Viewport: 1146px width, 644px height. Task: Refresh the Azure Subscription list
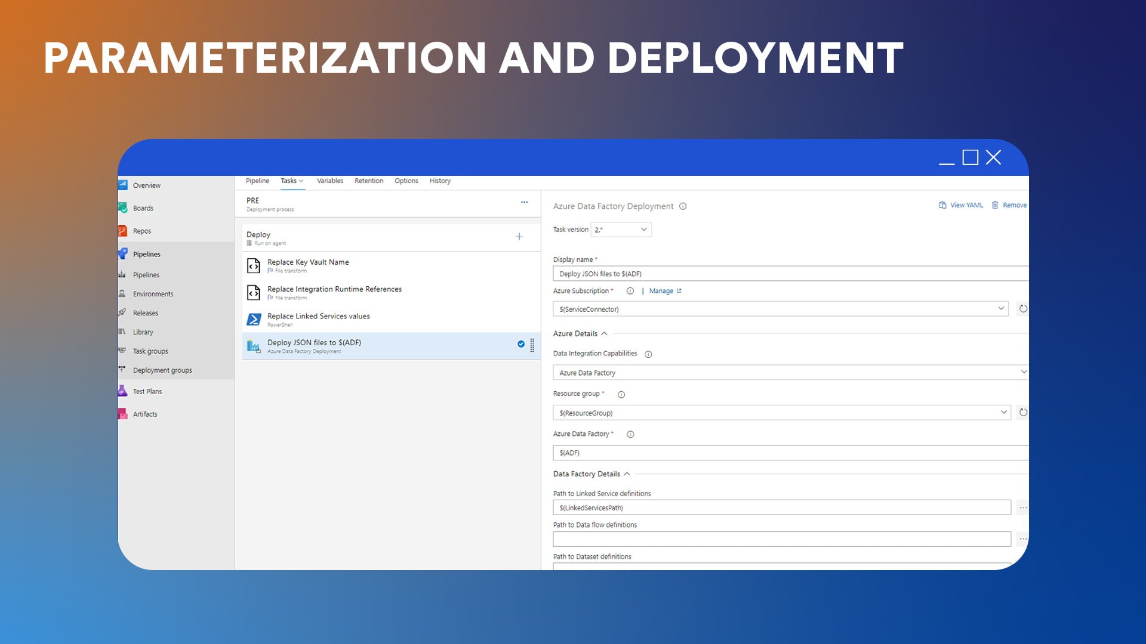coord(1022,309)
